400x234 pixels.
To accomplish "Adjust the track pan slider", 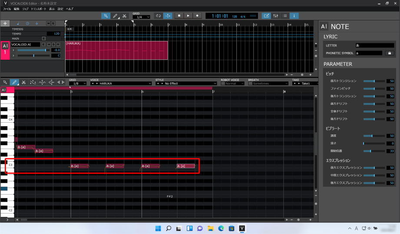I will [x=33, y=55].
